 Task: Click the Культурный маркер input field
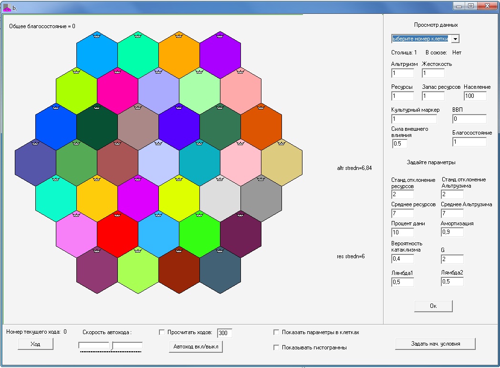(414, 119)
